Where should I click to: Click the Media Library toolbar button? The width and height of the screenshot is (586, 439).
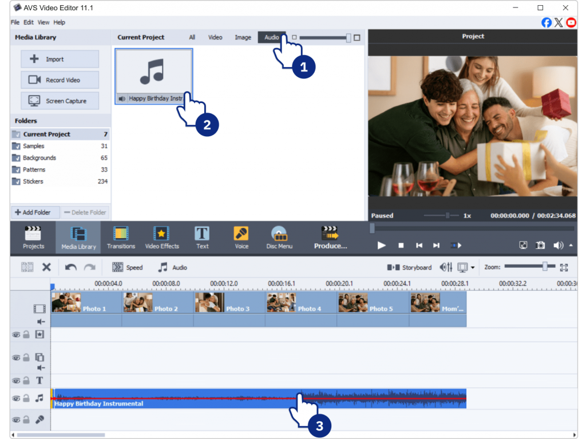point(78,238)
